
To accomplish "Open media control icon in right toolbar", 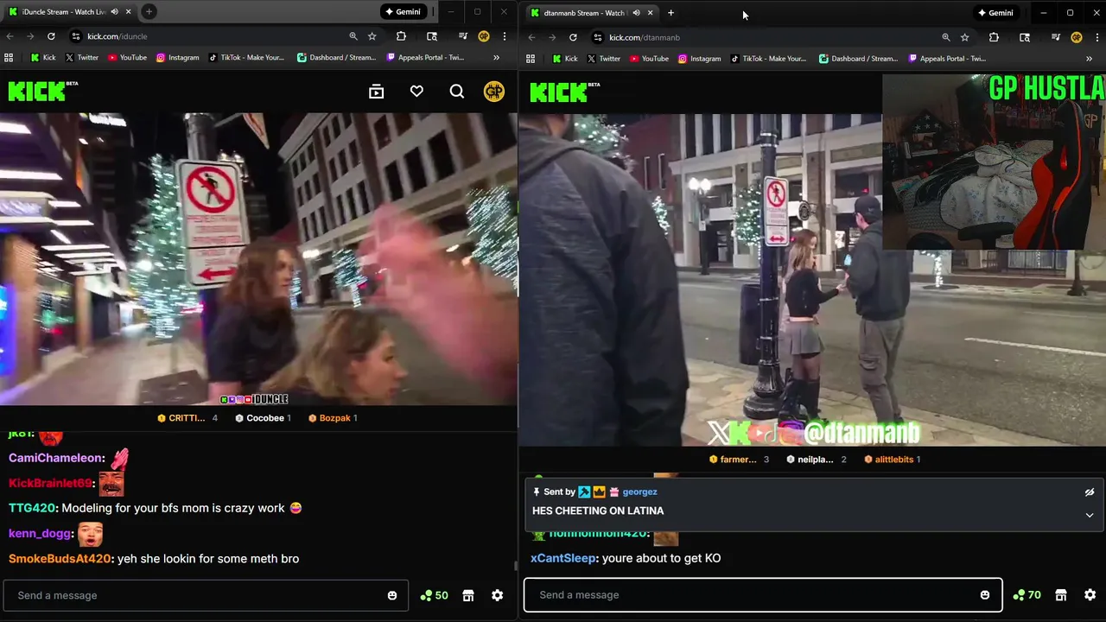I will coord(1056,37).
